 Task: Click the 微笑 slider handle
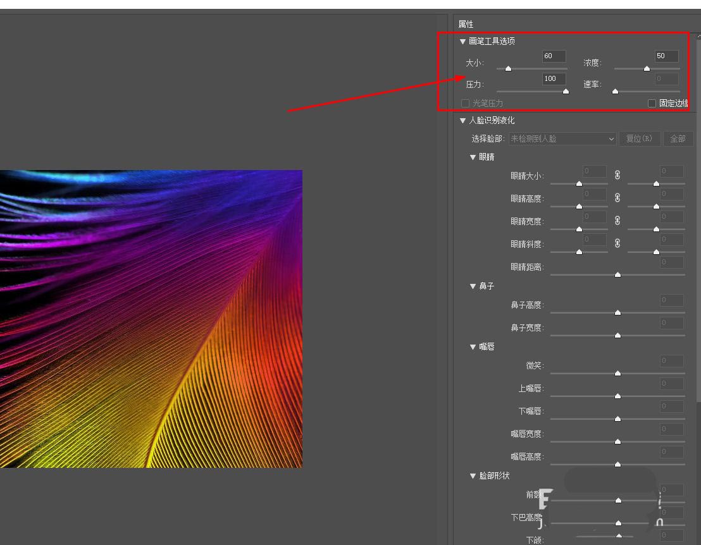(x=618, y=373)
